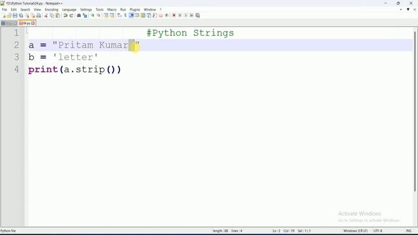Open Find with the binoculars icon
This screenshot has width=418, height=235.
(x=79, y=16)
